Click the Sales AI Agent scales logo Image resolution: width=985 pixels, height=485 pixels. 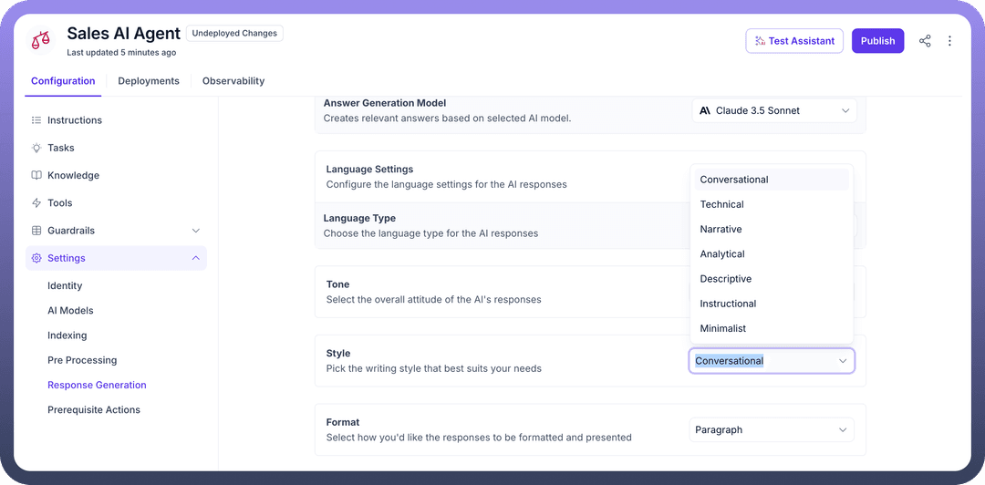pyautogui.click(x=41, y=41)
